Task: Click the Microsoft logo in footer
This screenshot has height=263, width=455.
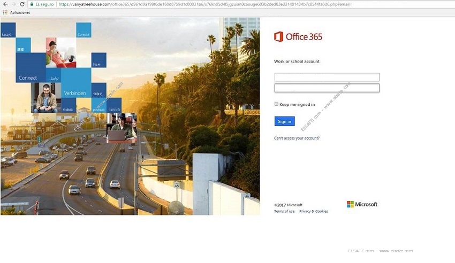Action: 362,204
